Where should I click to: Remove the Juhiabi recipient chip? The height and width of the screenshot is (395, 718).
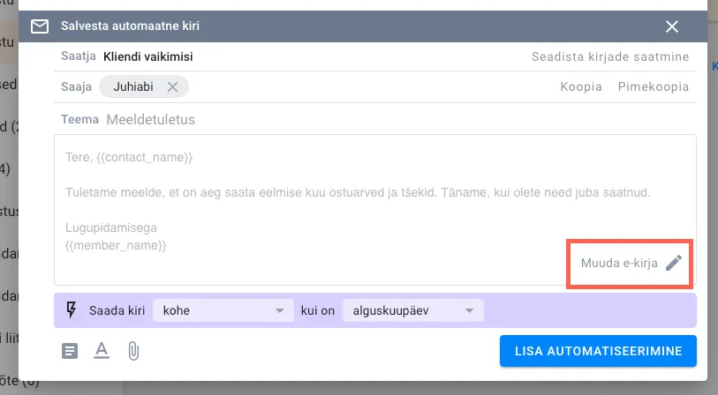click(173, 86)
